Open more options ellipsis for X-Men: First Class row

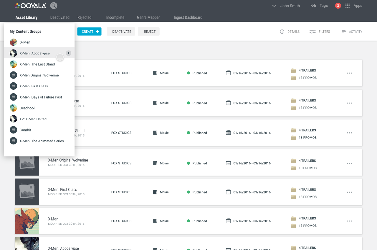click(x=350, y=192)
